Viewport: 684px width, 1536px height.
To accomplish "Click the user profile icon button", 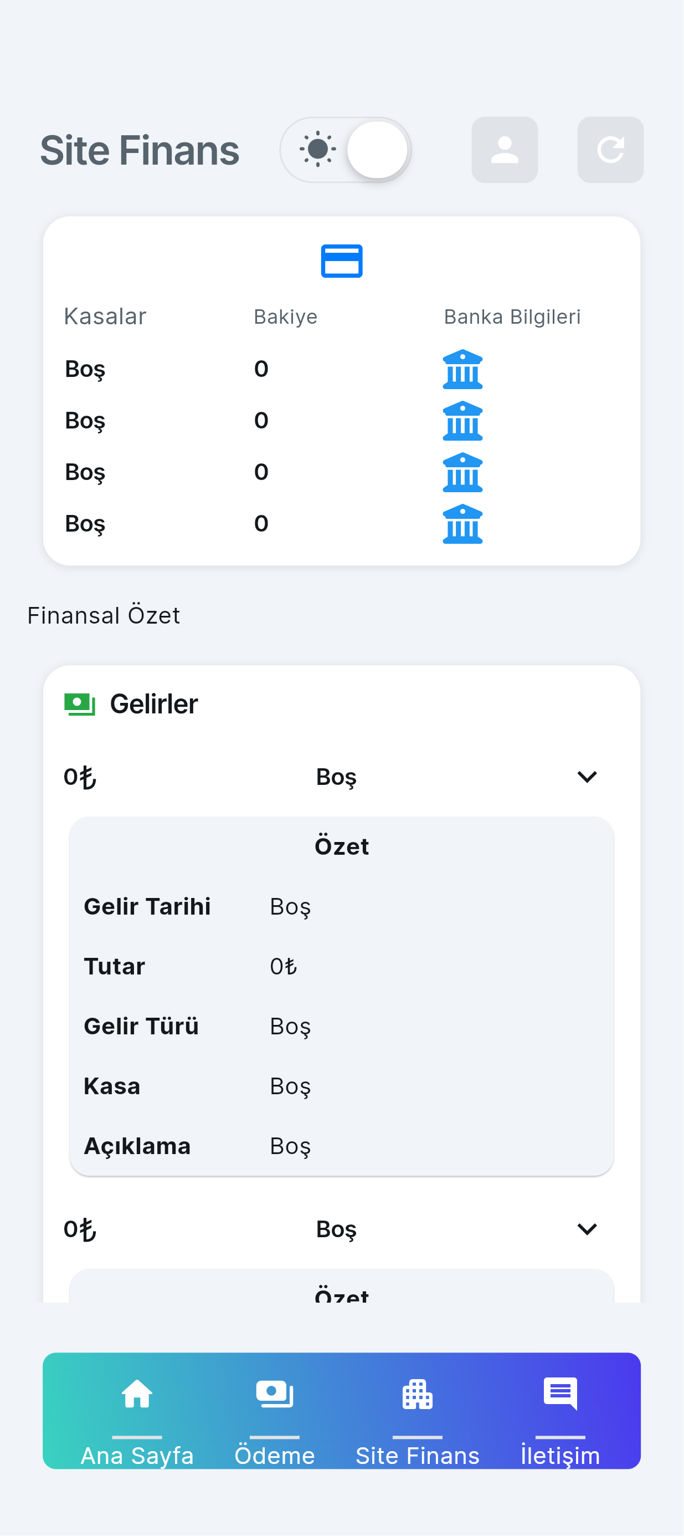I will (504, 150).
